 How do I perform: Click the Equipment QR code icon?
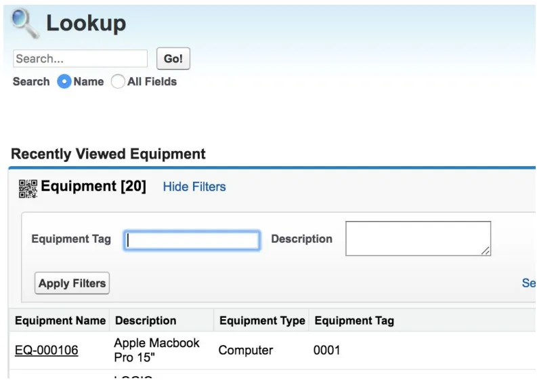tap(28, 188)
